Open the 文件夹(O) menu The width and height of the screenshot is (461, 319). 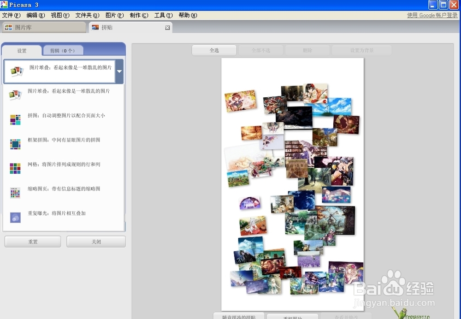click(87, 15)
